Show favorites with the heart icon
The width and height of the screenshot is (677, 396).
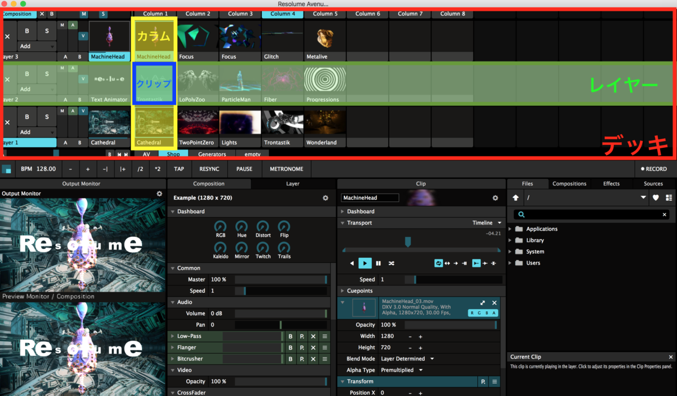(656, 198)
